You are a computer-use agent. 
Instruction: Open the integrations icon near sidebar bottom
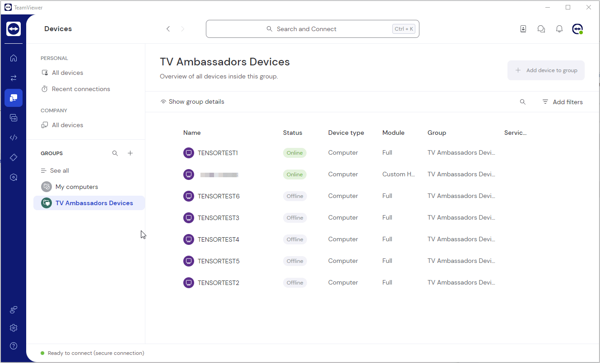tap(14, 310)
